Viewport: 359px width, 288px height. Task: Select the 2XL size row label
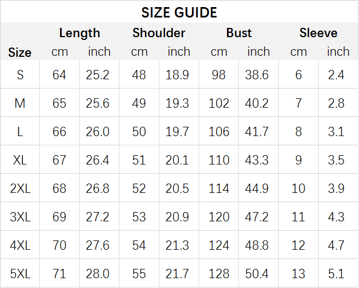20,189
